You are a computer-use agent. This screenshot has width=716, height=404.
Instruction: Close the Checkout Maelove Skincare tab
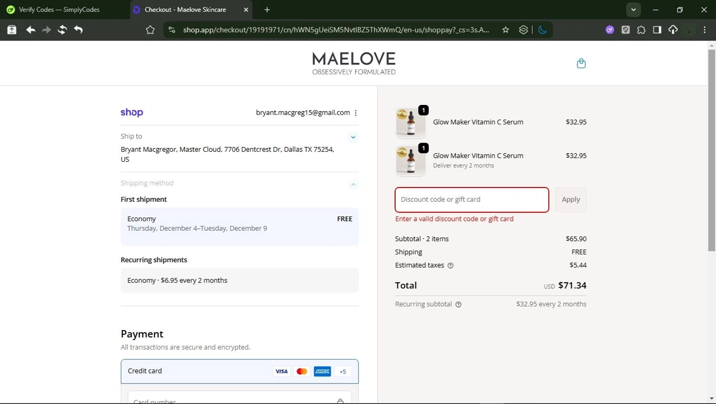pyautogui.click(x=246, y=10)
